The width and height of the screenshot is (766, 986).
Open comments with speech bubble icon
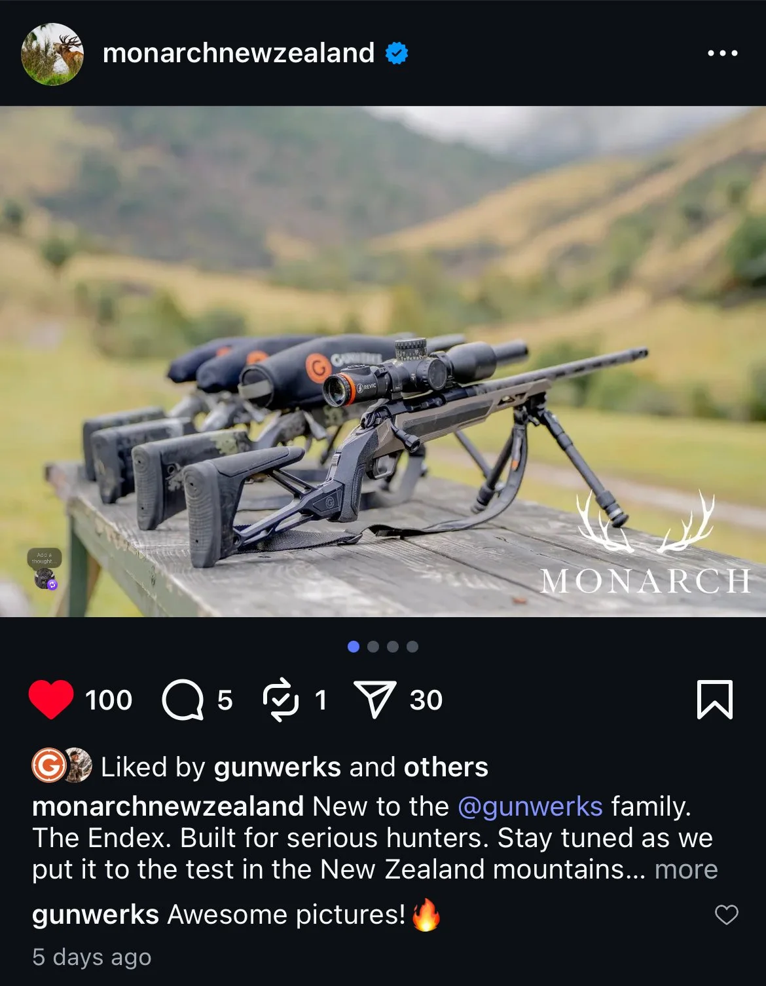pos(183,700)
